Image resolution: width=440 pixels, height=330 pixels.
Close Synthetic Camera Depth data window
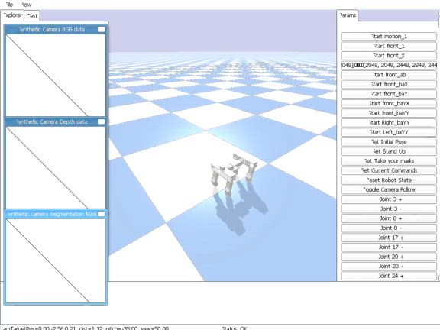point(101,121)
